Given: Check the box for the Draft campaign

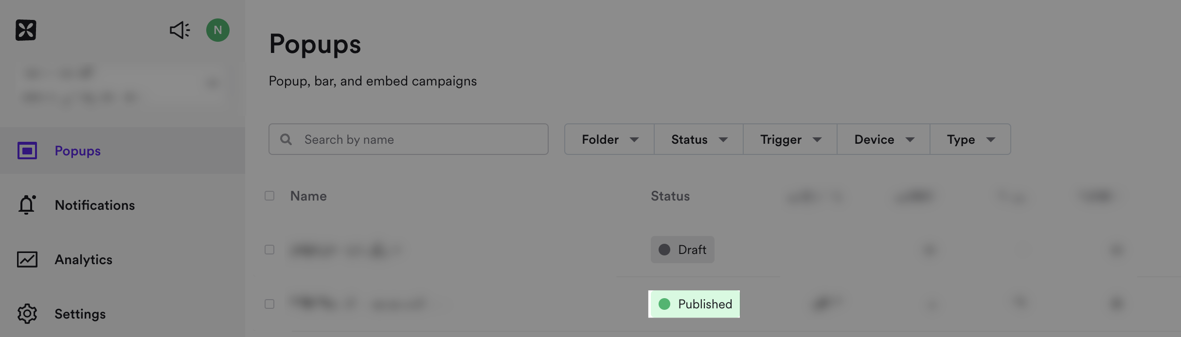Looking at the screenshot, I should tap(269, 250).
